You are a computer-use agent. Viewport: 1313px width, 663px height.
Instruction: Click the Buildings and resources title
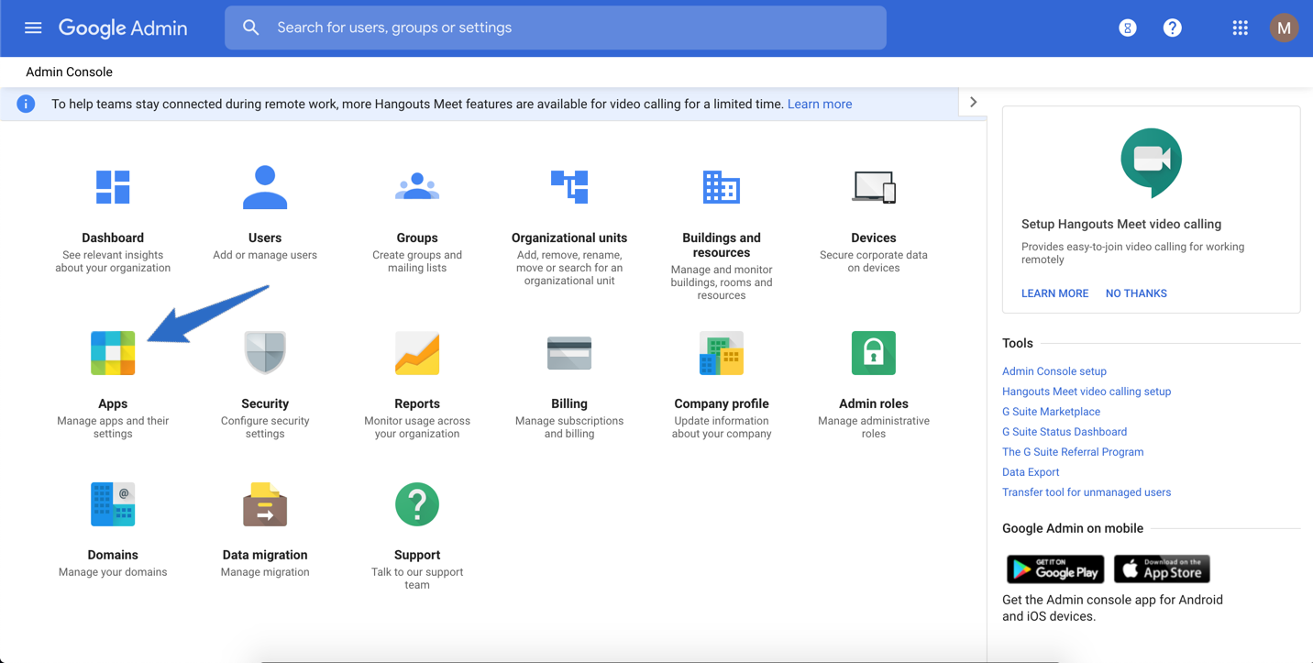[722, 245]
